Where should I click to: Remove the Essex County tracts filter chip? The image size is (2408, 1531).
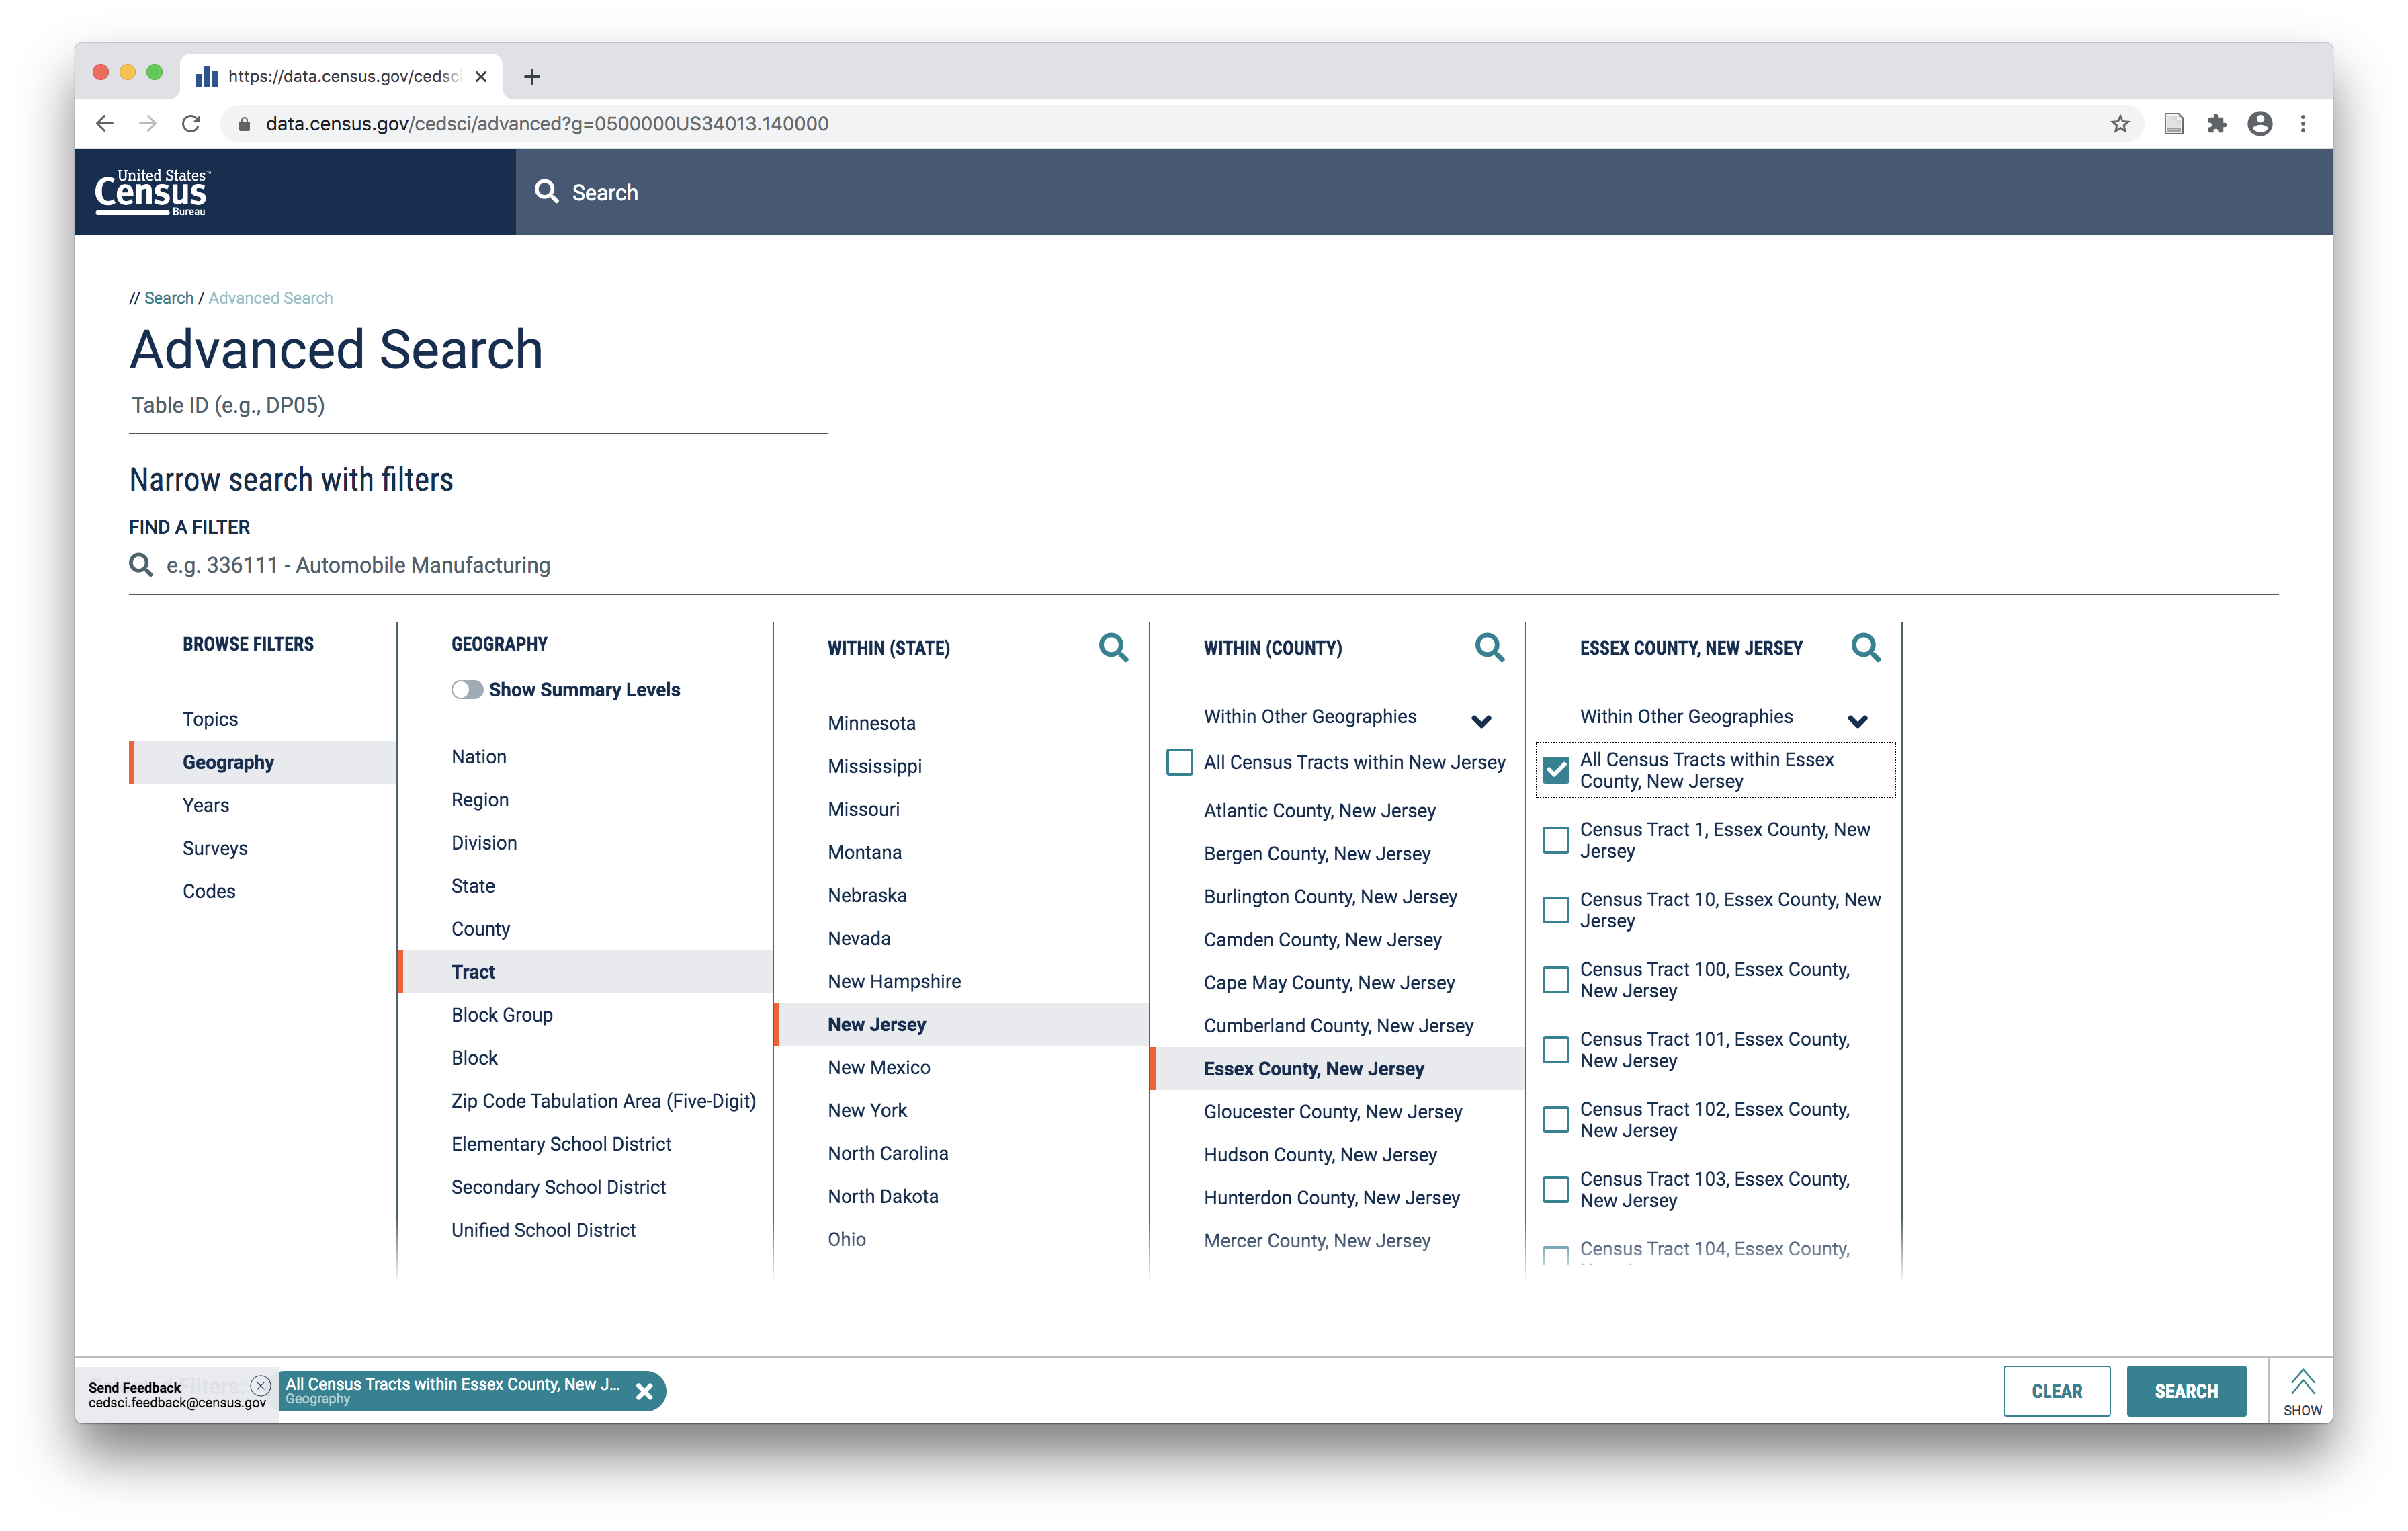click(x=645, y=1391)
